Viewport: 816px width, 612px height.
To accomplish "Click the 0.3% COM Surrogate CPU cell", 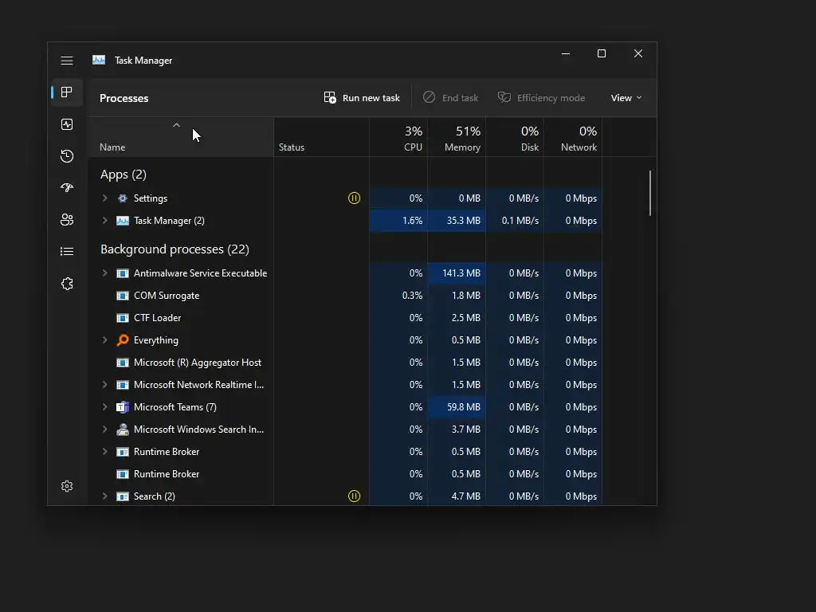I will pos(398,296).
